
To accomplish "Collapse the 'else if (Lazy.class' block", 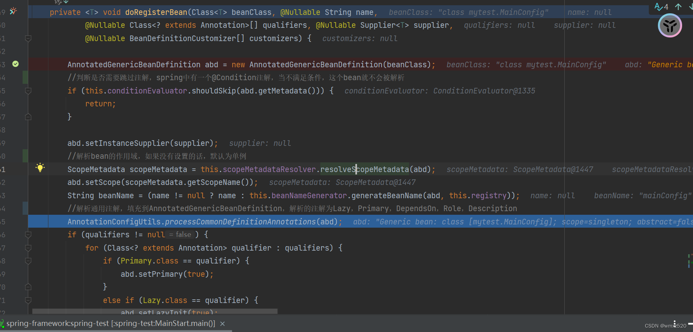I will (x=28, y=300).
